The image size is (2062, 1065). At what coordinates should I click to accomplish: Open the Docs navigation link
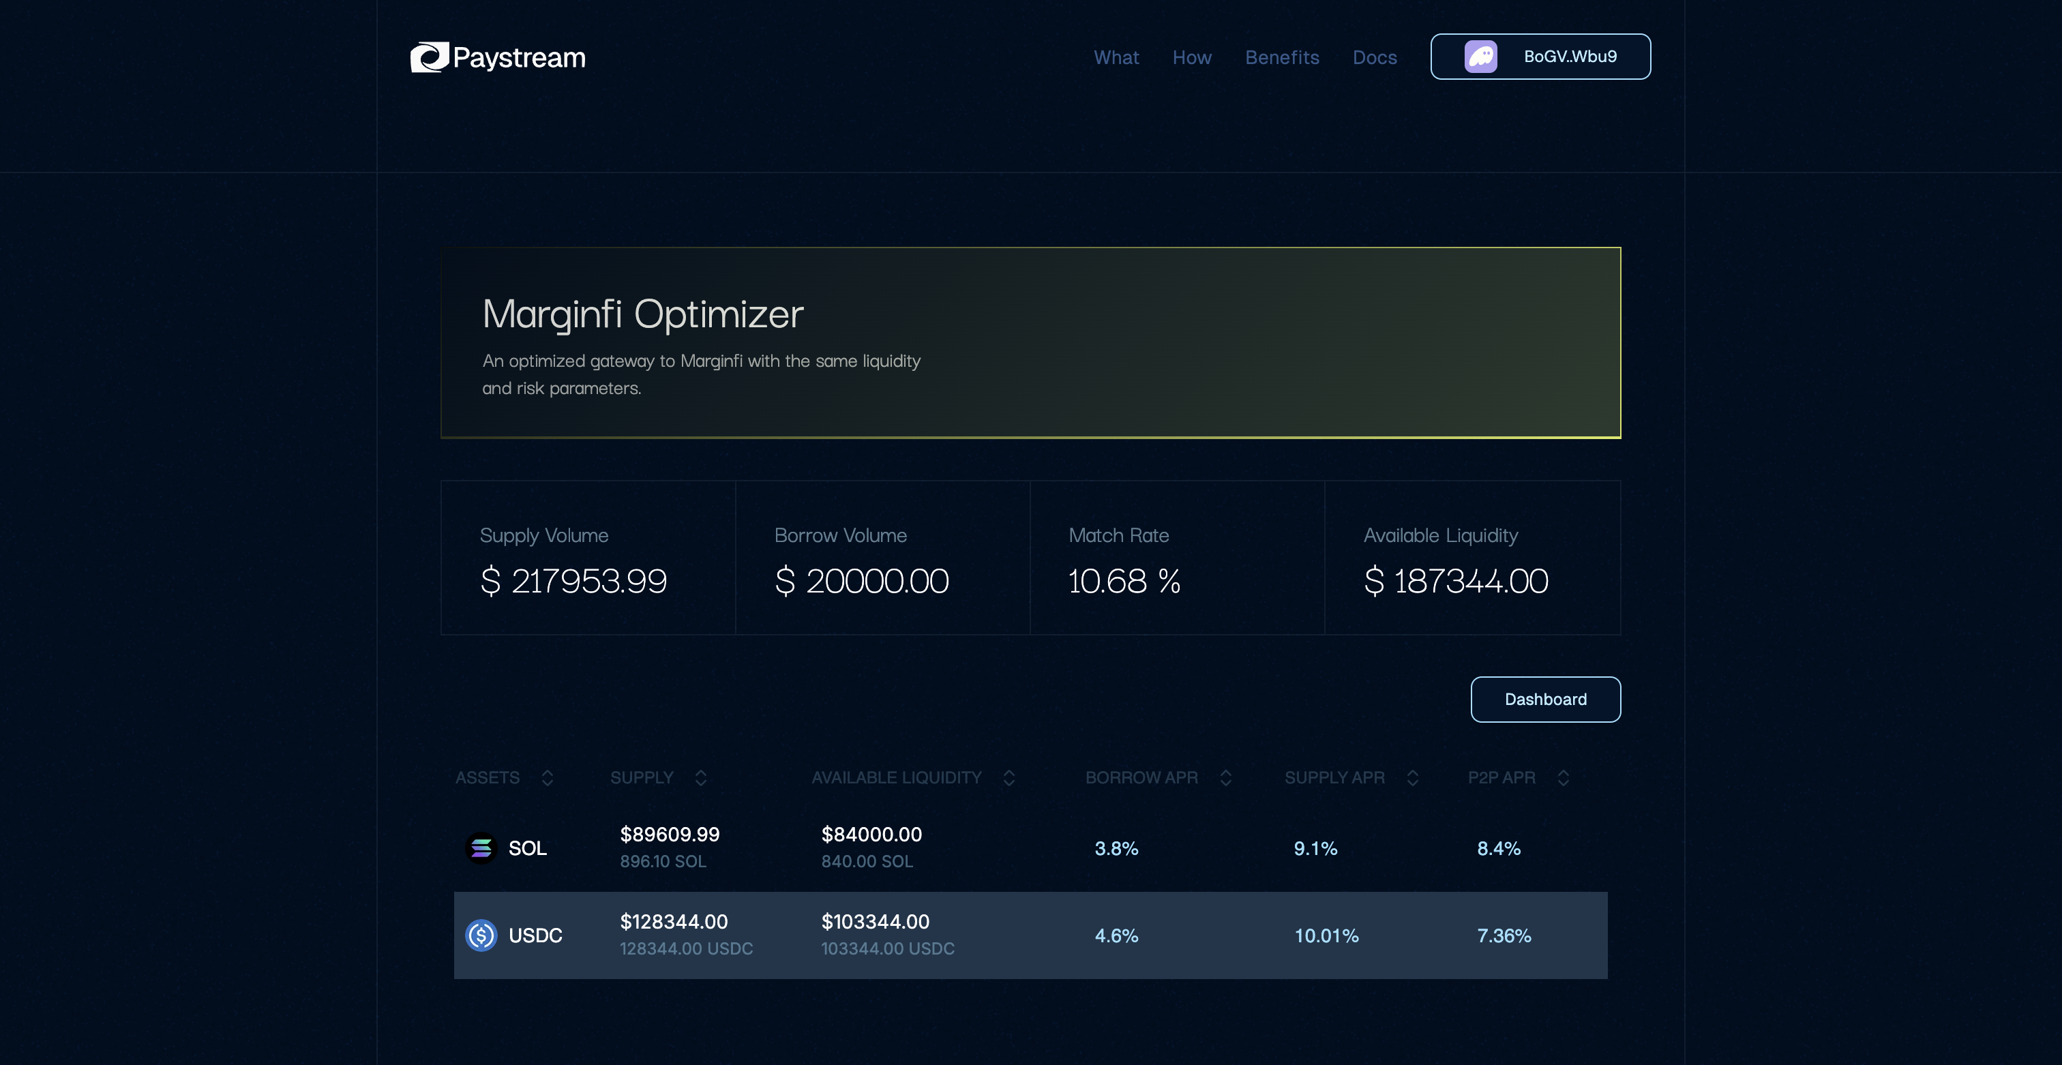pyautogui.click(x=1375, y=57)
